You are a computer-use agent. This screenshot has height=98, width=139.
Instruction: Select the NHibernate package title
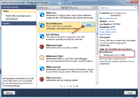[x=51, y=13]
